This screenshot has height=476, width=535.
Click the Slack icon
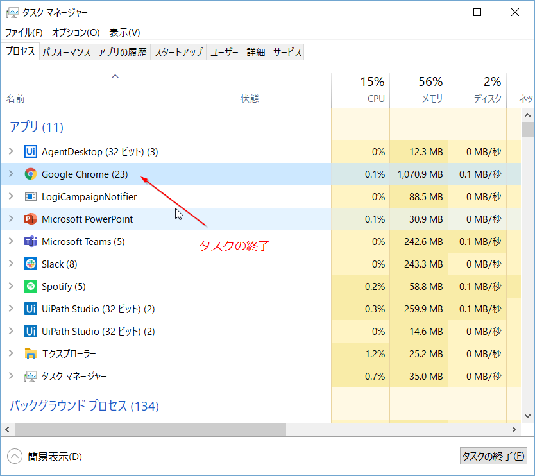point(31,264)
